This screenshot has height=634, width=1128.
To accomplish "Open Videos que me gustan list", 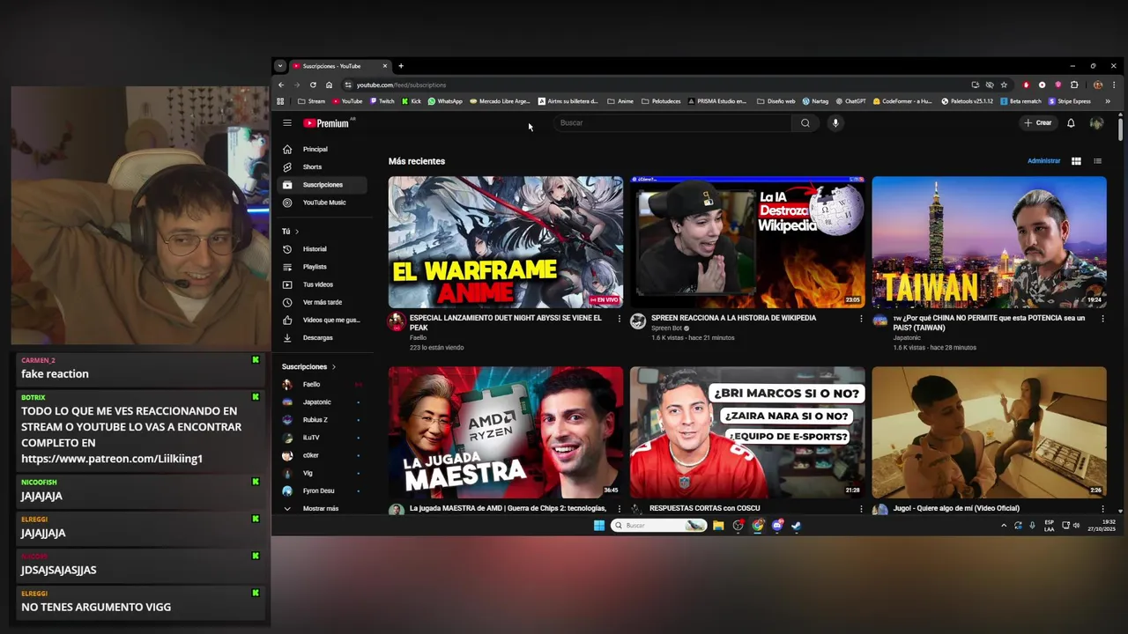I will pos(323,320).
